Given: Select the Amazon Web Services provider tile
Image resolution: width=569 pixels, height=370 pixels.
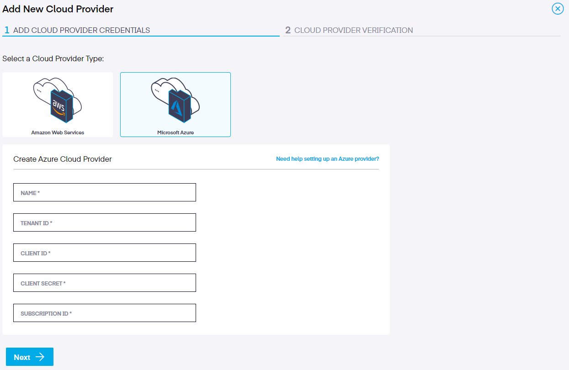Looking at the screenshot, I should (57, 104).
